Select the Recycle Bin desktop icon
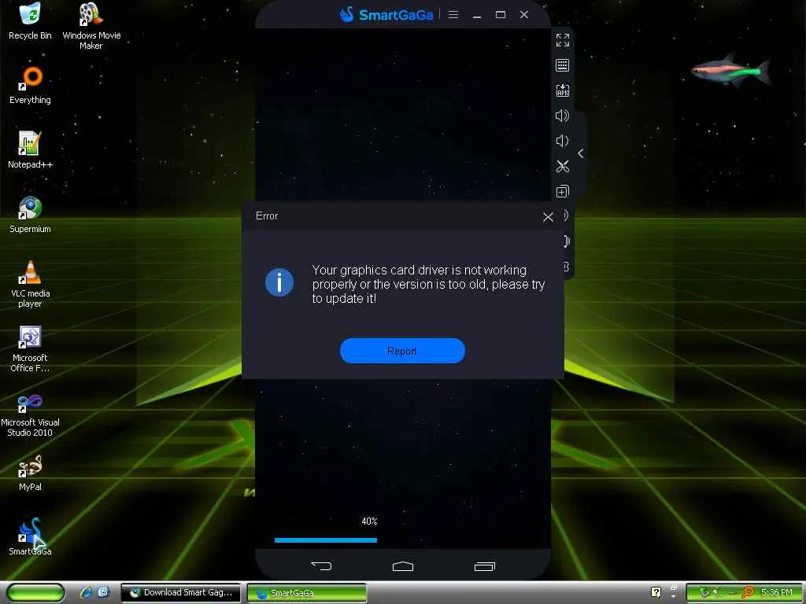Screen dimensions: 806x604 click(30, 21)
